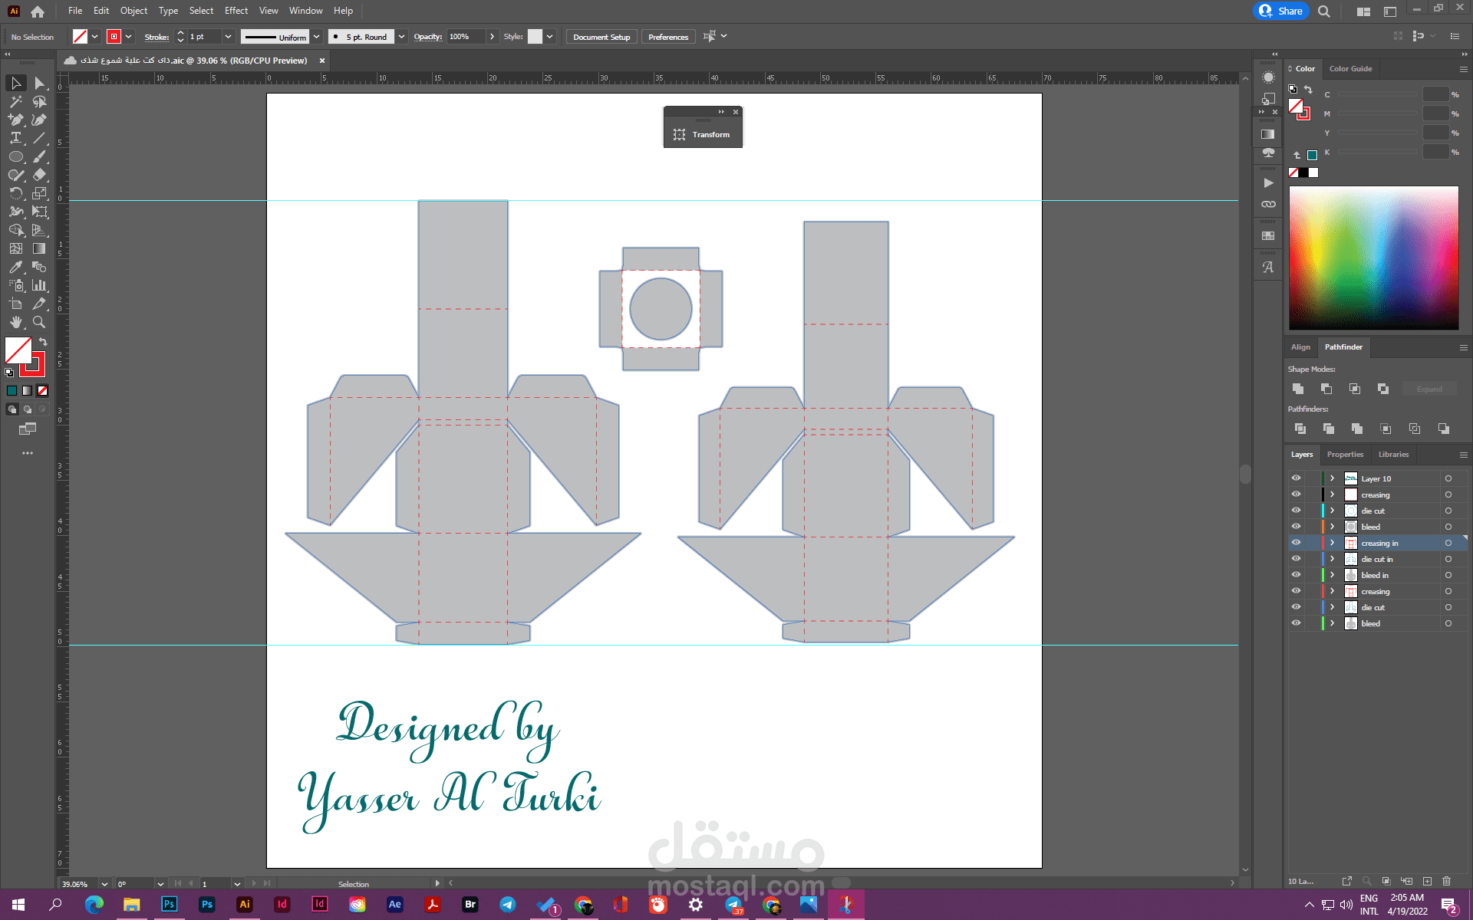
Task: Select the Hand tool in toolbar
Action: click(15, 324)
